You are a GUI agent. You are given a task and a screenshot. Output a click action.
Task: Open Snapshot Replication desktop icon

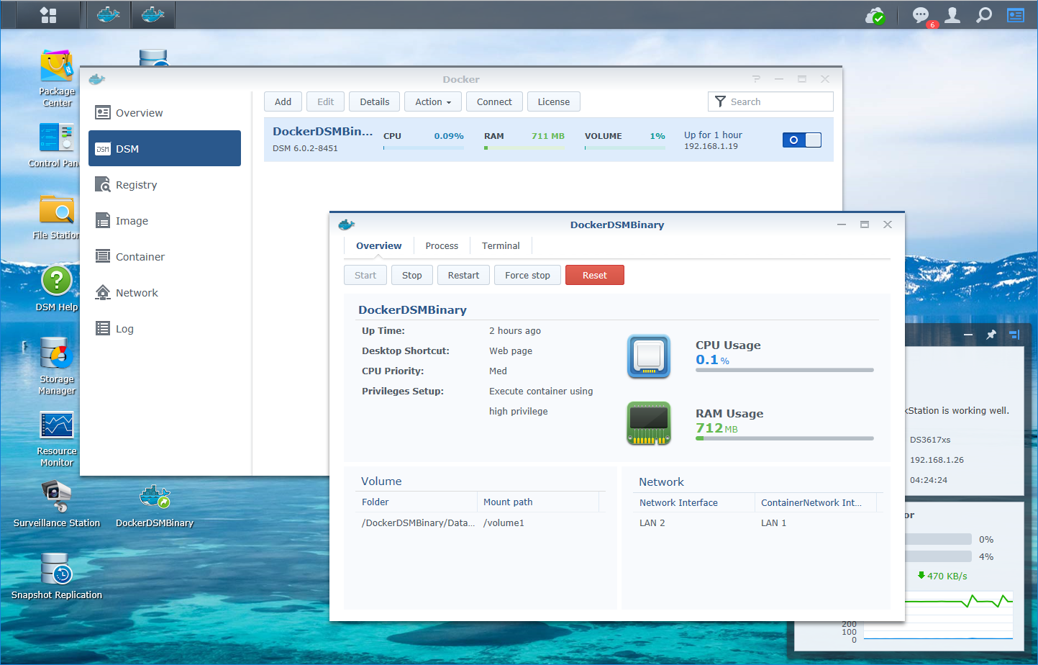(x=57, y=576)
